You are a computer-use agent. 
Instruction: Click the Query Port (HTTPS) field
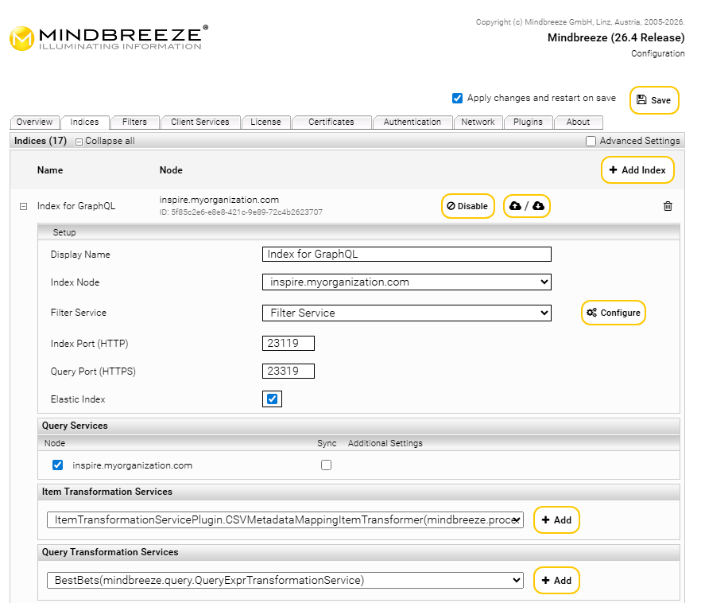pyautogui.click(x=288, y=371)
